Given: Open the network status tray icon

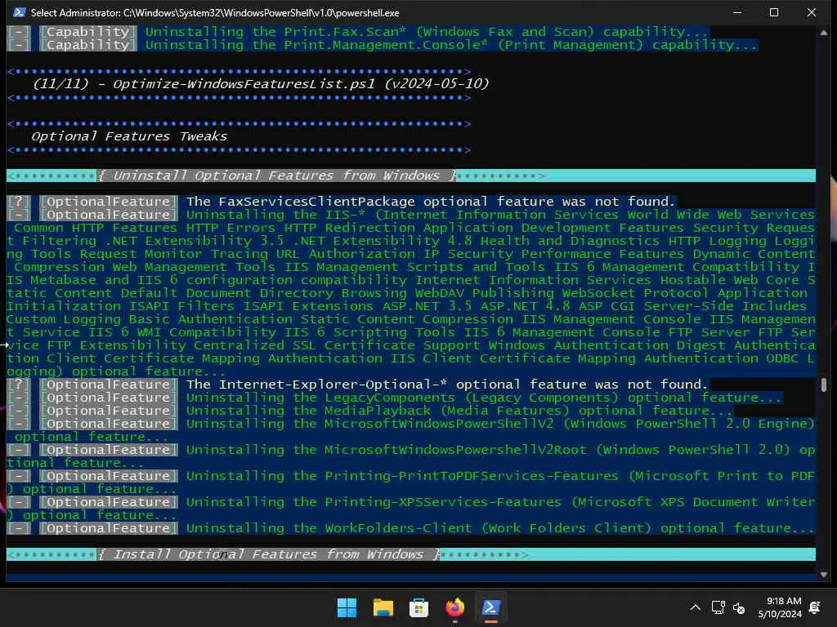Looking at the screenshot, I should [x=718, y=607].
